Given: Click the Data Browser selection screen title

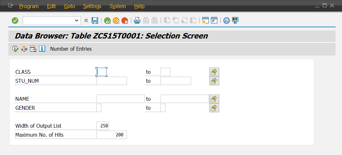Looking at the screenshot, I should tap(111, 36).
